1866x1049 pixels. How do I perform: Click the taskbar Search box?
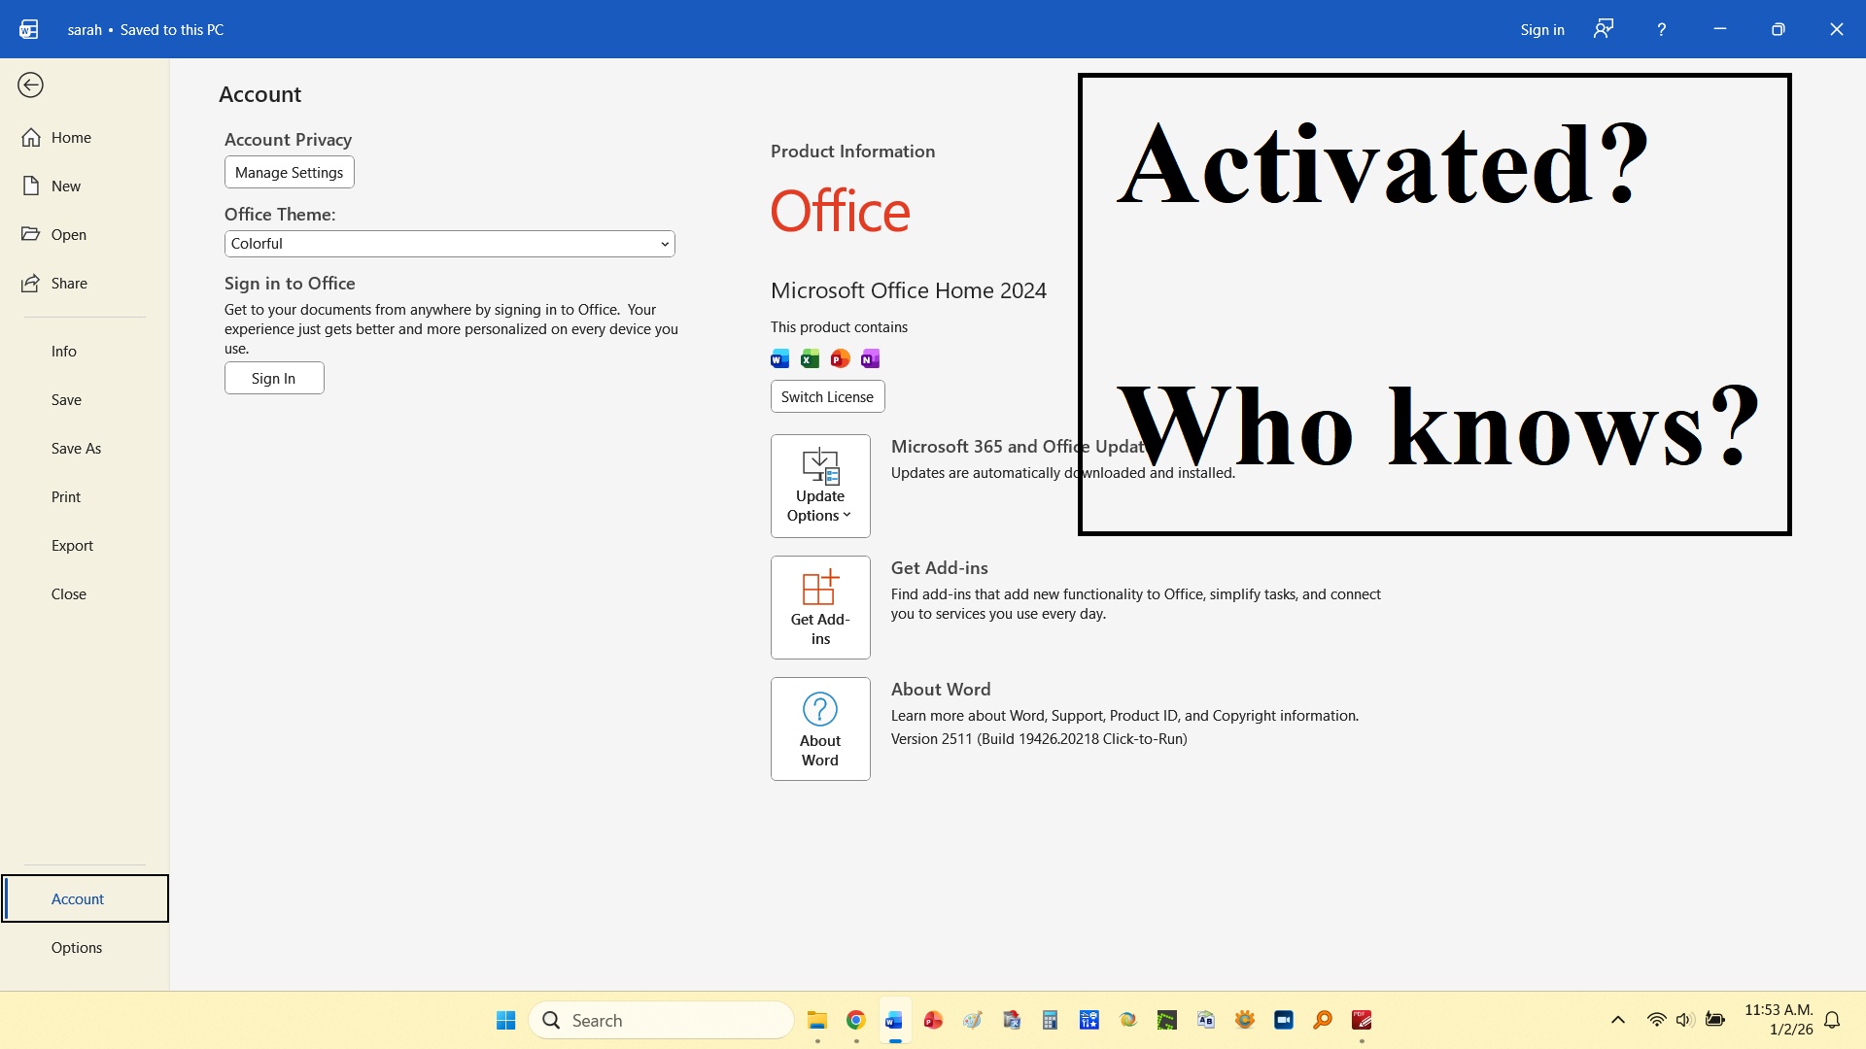coord(661,1020)
